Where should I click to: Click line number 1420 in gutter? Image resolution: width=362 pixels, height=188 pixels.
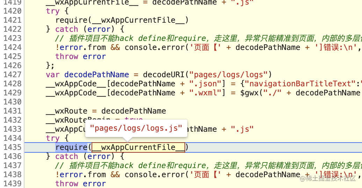(12, 11)
